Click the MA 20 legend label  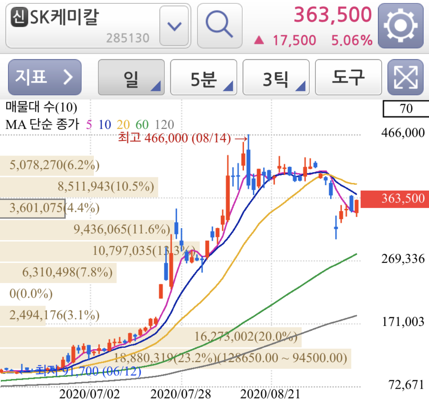point(123,125)
